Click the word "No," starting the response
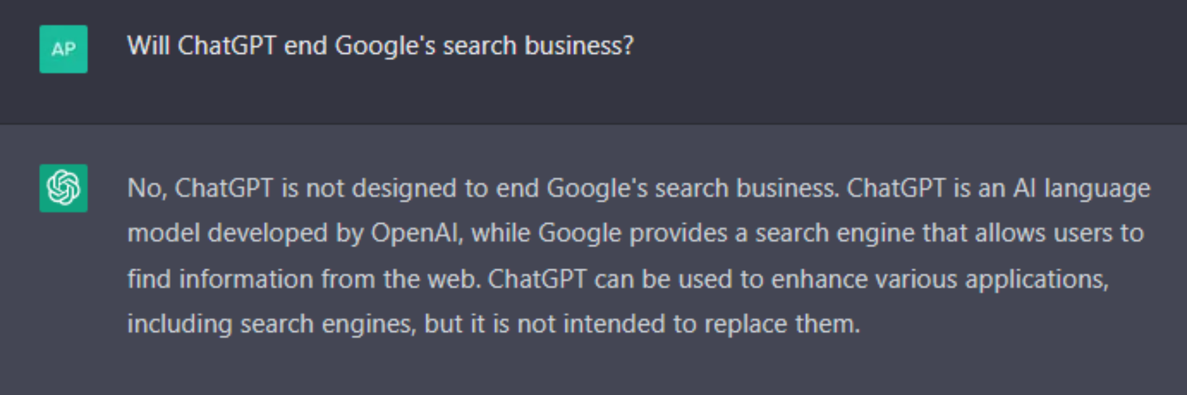This screenshot has width=1187, height=395. point(147,189)
